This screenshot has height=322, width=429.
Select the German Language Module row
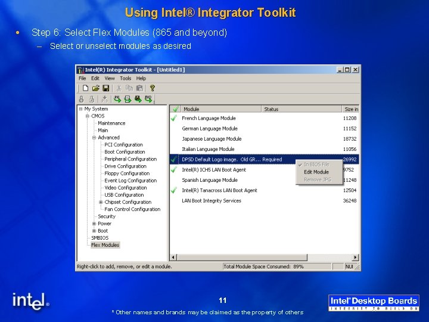point(265,129)
